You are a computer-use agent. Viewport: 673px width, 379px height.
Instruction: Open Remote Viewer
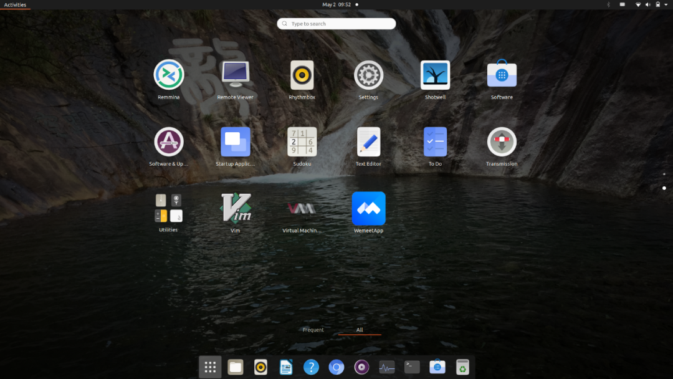coord(235,79)
